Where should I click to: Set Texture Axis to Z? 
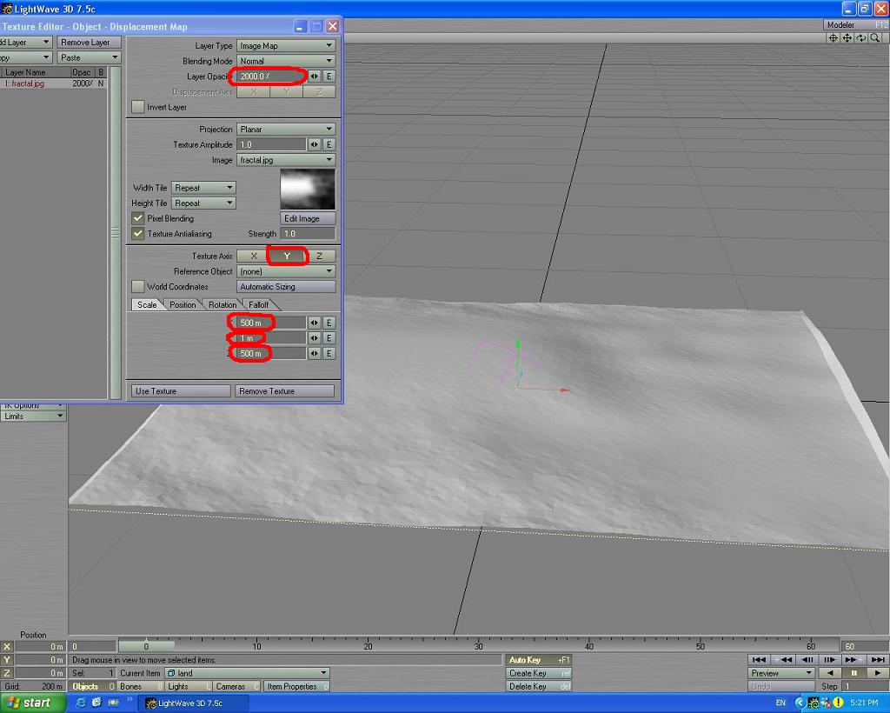(x=320, y=256)
